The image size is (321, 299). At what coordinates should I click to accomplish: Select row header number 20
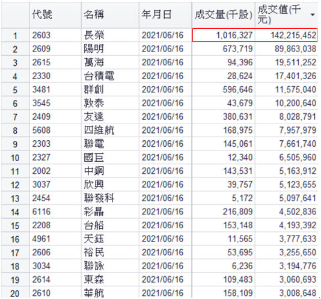(15, 293)
